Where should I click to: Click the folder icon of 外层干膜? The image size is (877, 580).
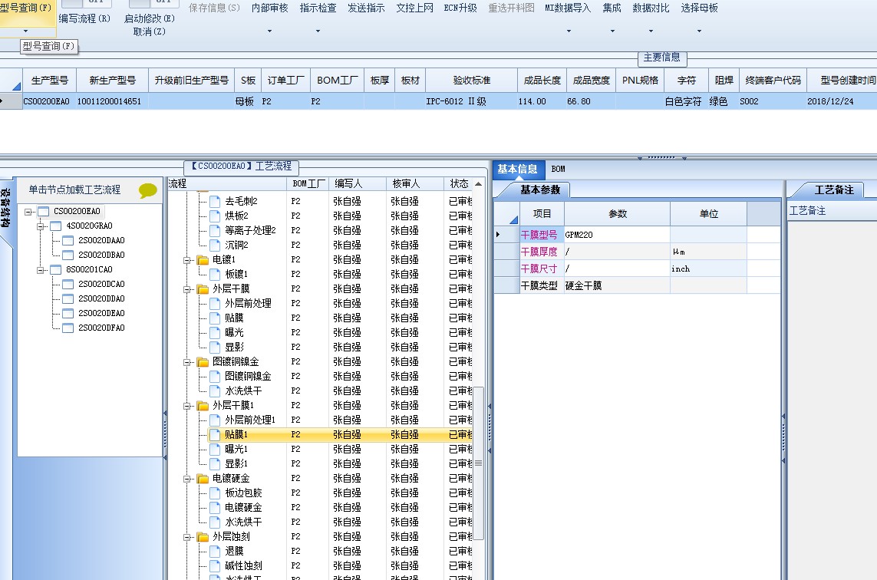tap(203, 288)
